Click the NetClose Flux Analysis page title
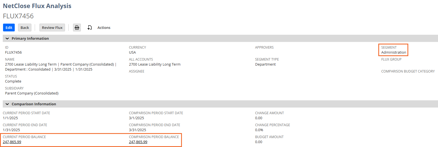Screen dimensions: 438x147 click(37, 6)
